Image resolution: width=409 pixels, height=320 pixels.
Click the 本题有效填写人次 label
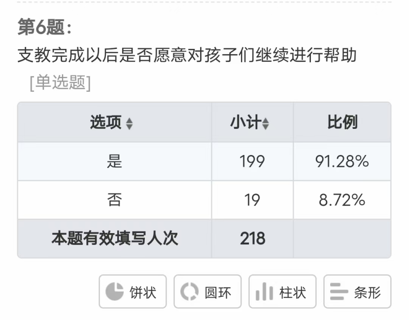pos(114,239)
